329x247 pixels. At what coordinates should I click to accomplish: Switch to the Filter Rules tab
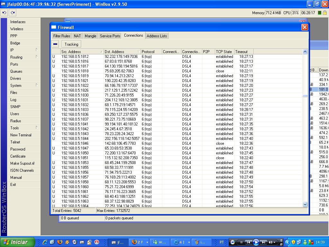[62, 36]
